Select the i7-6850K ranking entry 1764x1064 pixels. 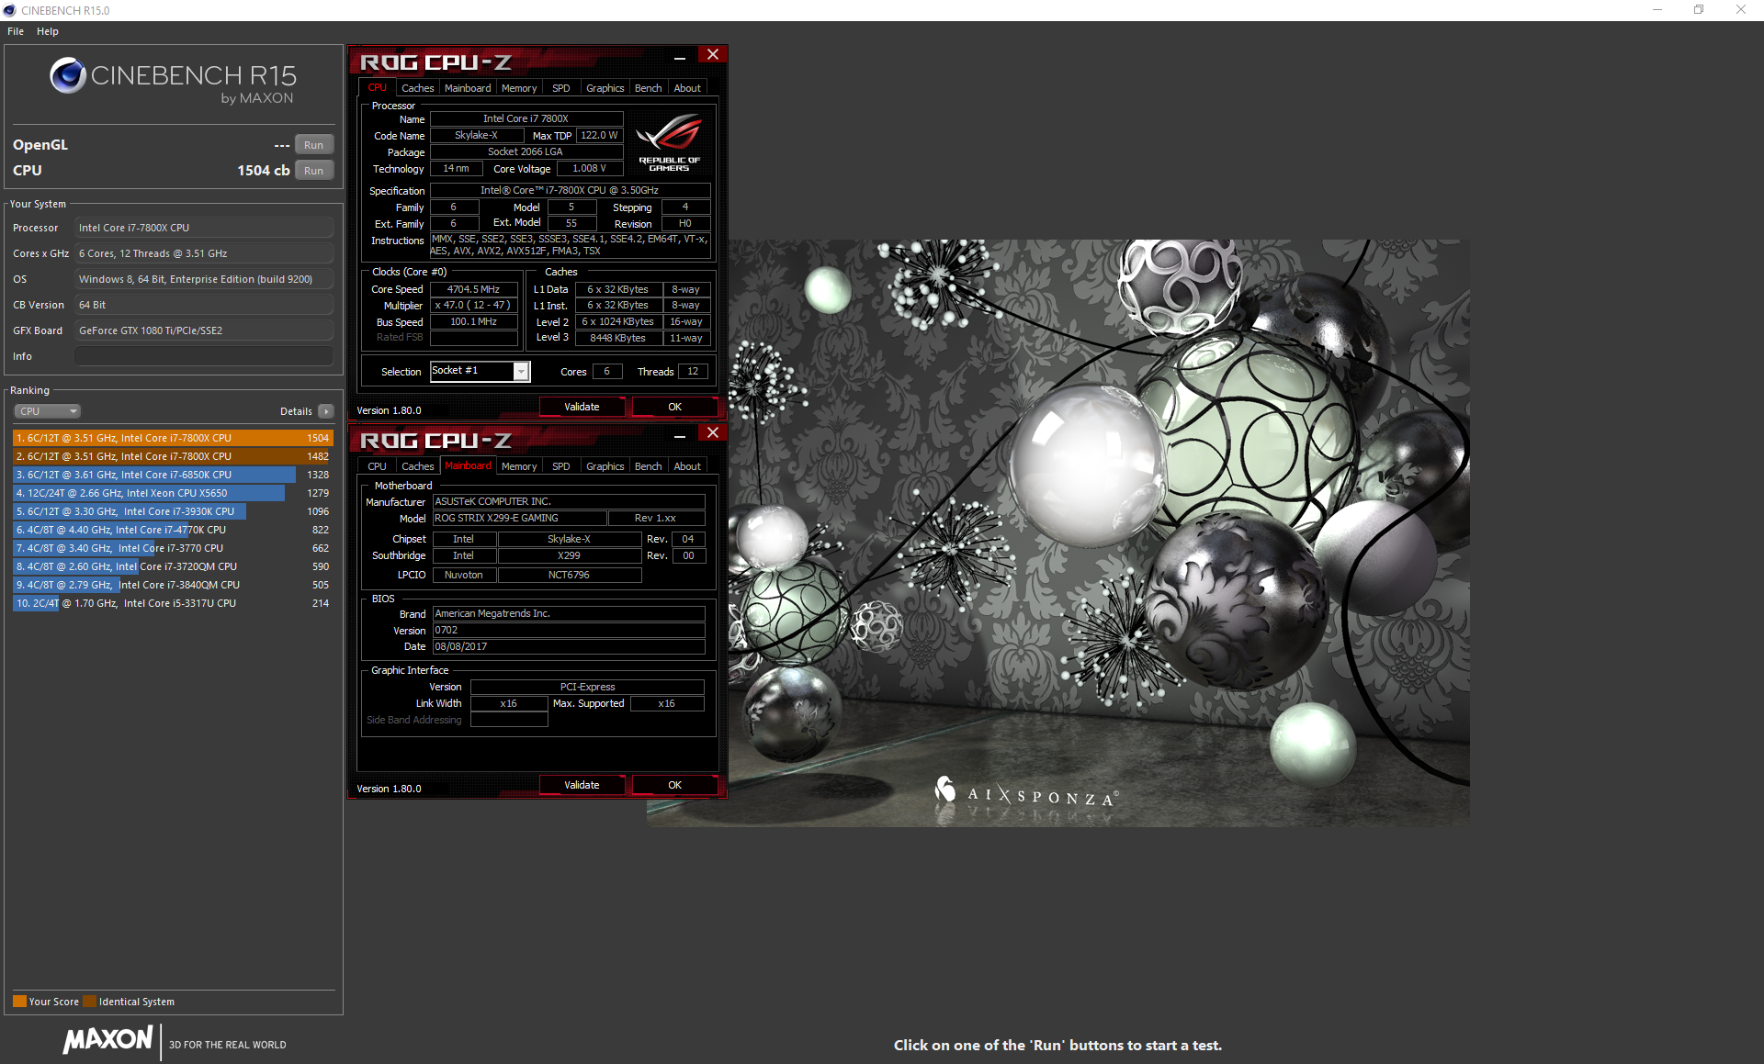173,475
